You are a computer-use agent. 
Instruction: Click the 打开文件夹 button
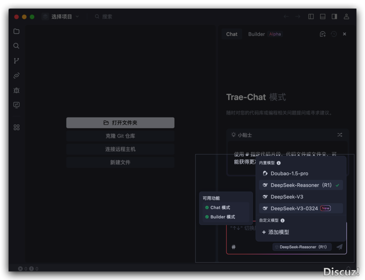(x=120, y=123)
